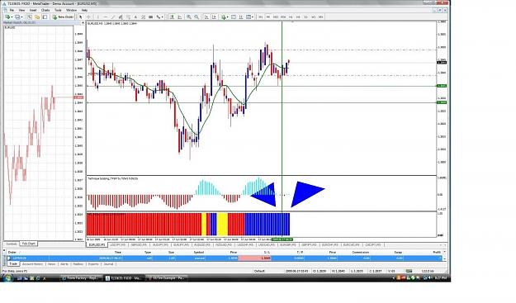Select the text tool A icon

135,17
